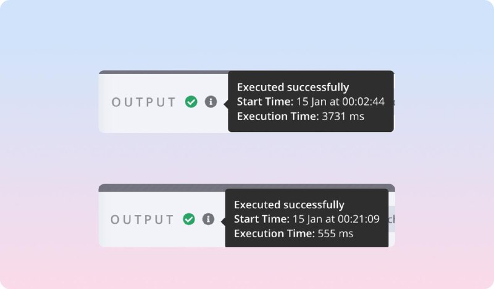Click the green success checkmark in the upper output panel
Viewport: 494px width, 289px height.
tap(191, 102)
